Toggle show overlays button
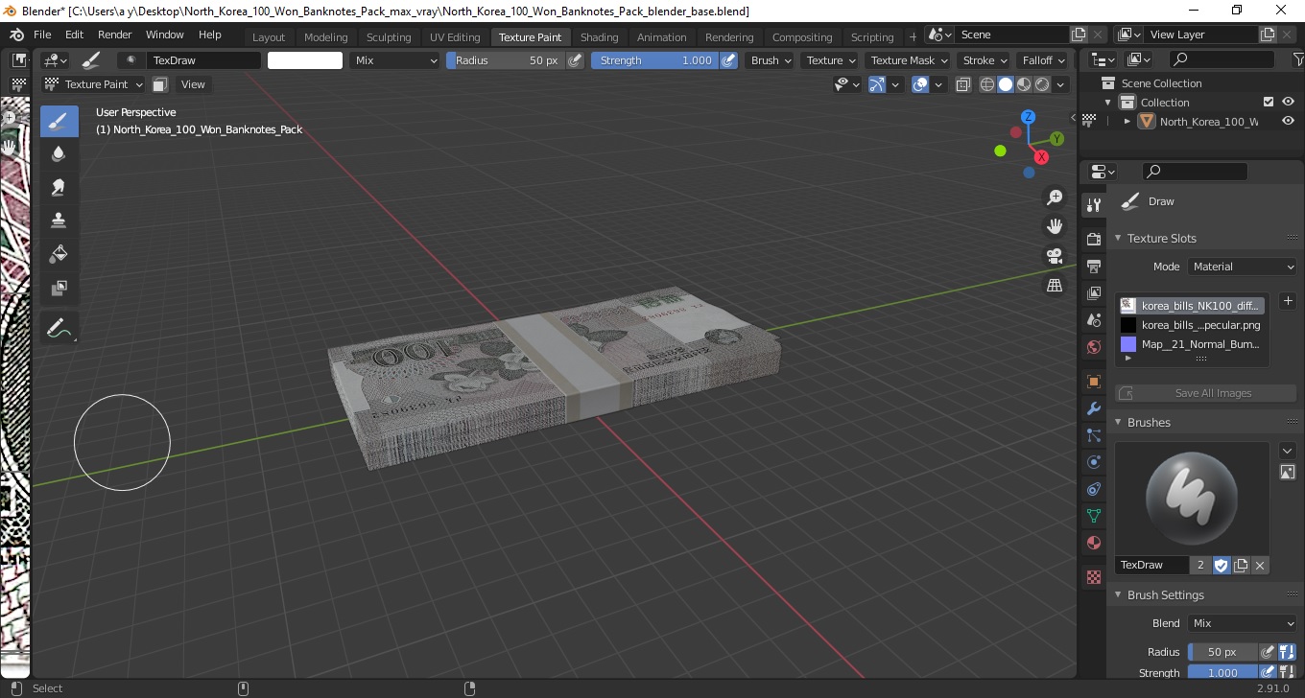Viewport: 1305px width, 698px height. (920, 84)
